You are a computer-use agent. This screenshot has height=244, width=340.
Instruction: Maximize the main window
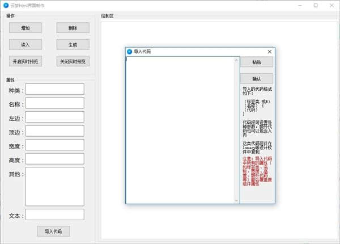[x=316, y=6]
